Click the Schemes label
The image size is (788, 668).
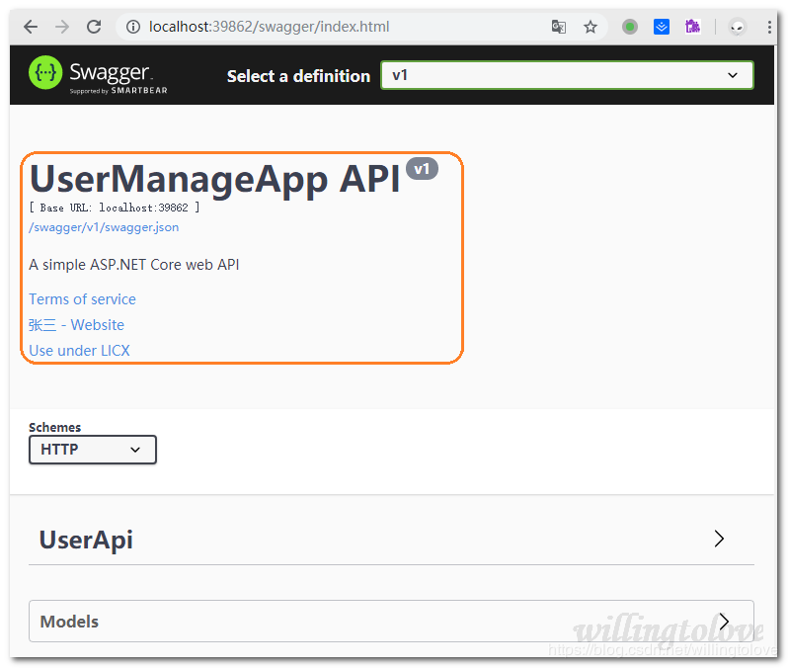click(54, 427)
